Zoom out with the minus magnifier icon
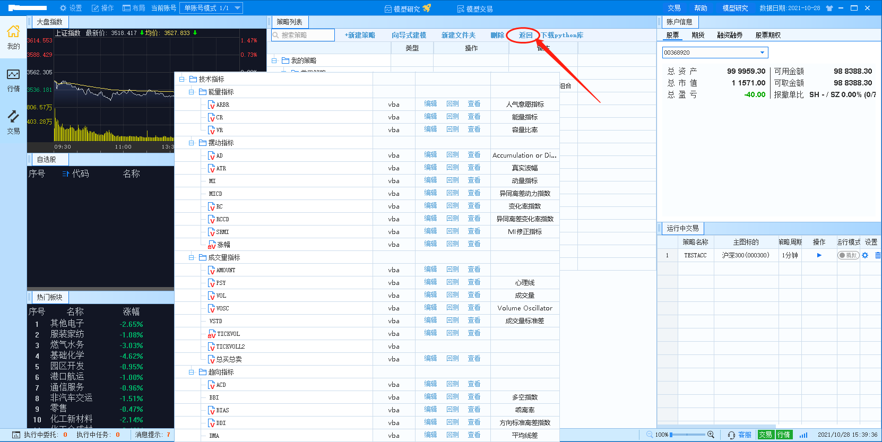This screenshot has width=882, height=442. [x=650, y=435]
